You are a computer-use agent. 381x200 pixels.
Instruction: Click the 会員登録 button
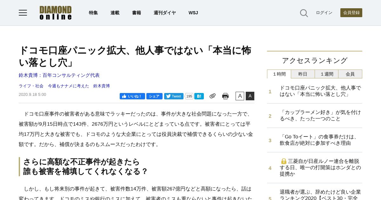[x=351, y=13]
